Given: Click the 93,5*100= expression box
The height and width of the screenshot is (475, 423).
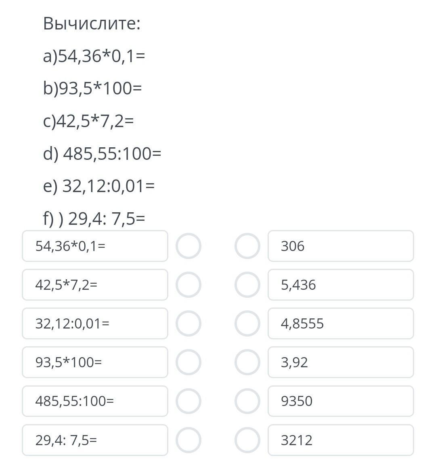Looking at the screenshot, I should (95, 362).
